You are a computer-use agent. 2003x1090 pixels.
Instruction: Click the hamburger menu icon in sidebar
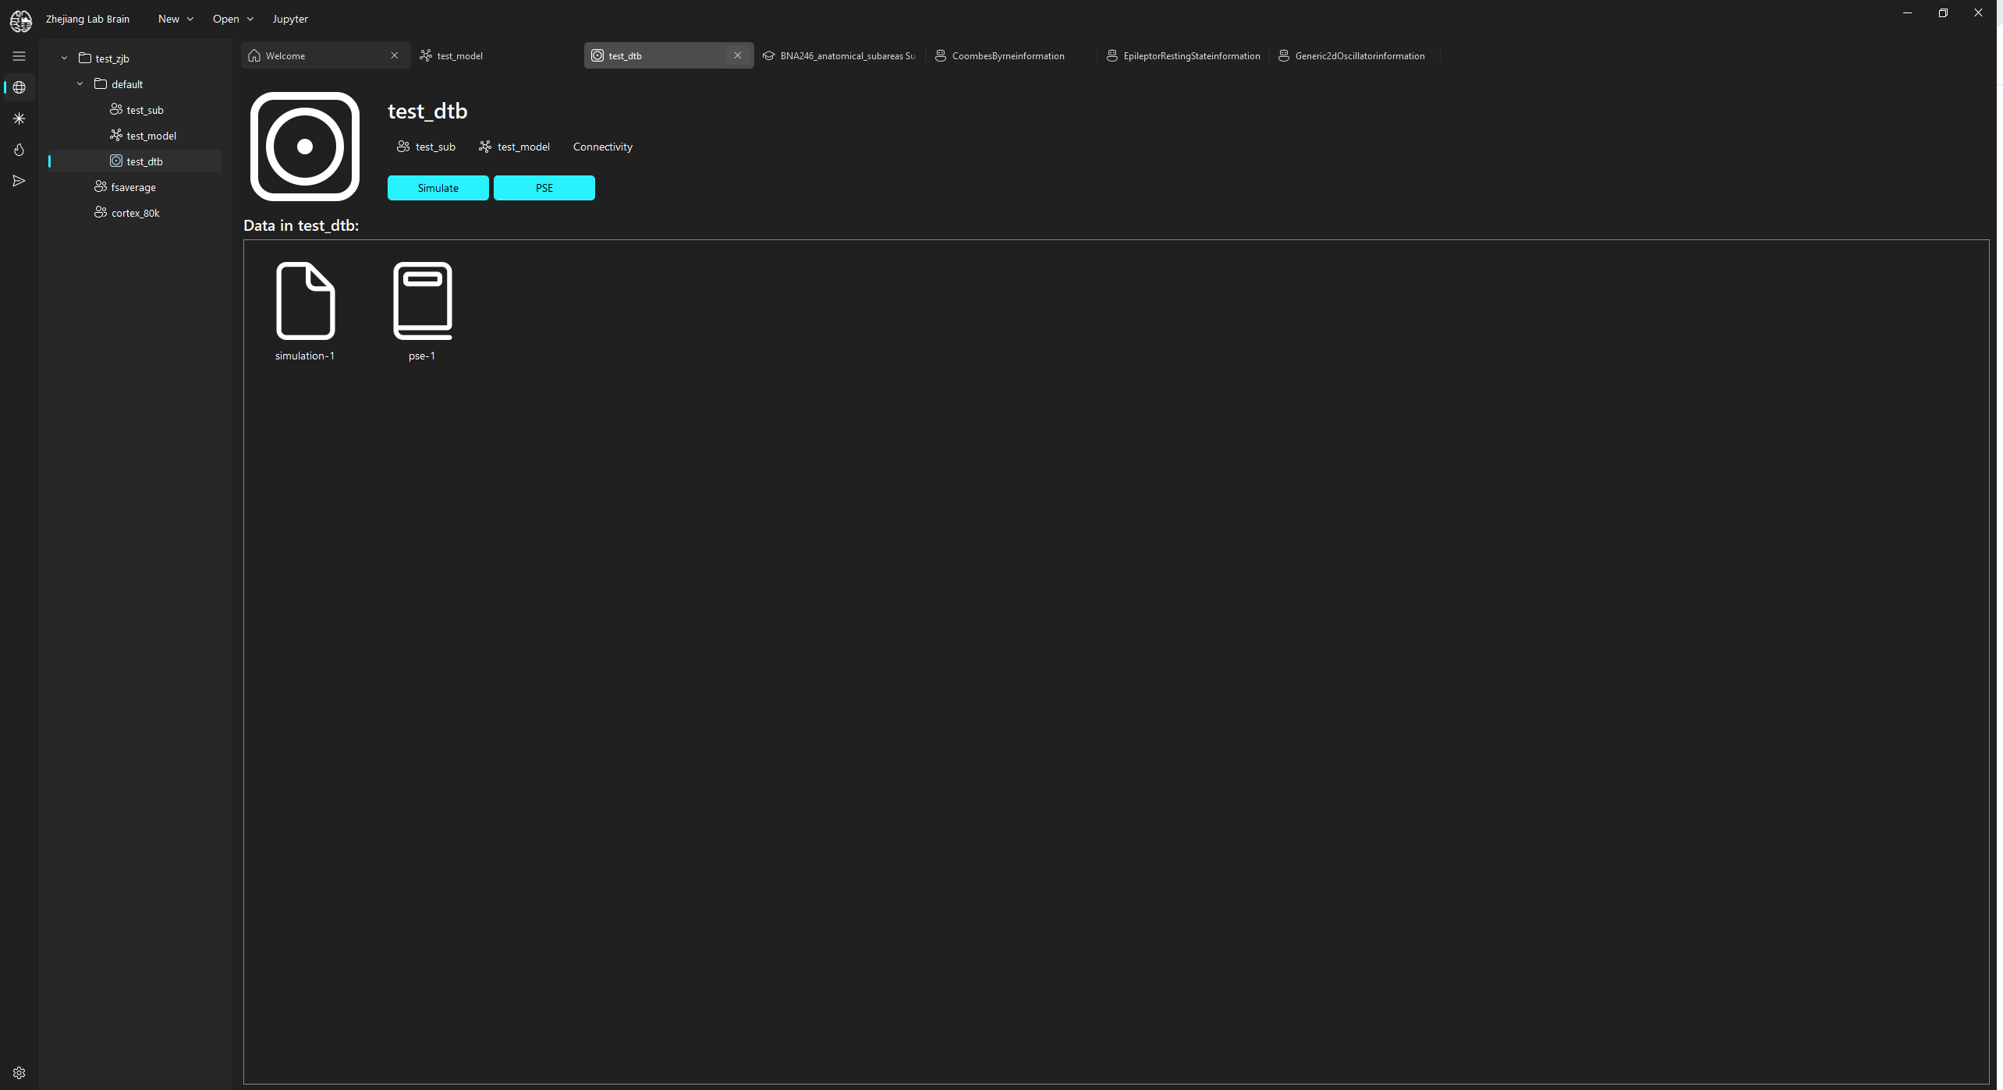pos(19,56)
